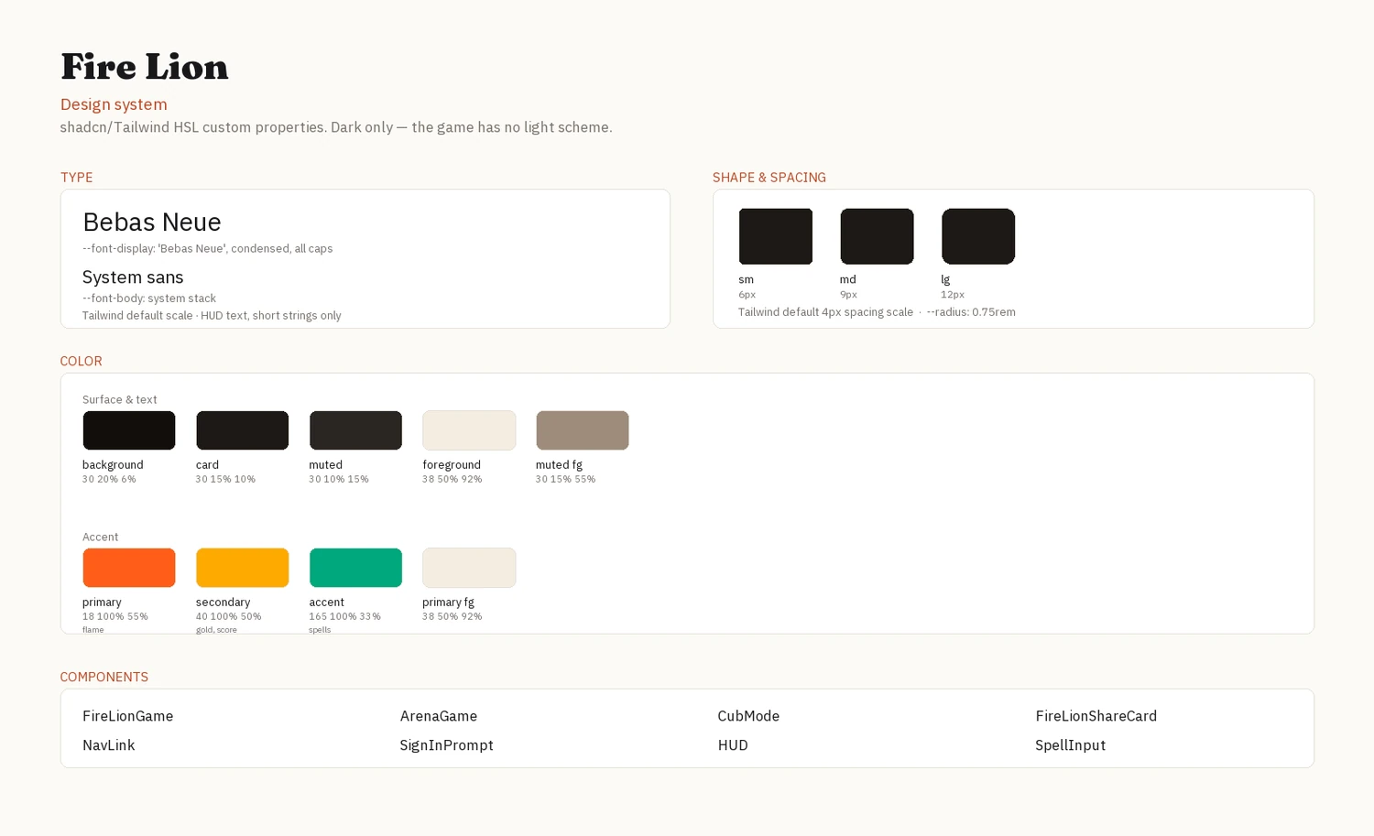Image resolution: width=1374 pixels, height=836 pixels.
Task: Click the lg radius sample square
Action: click(978, 236)
